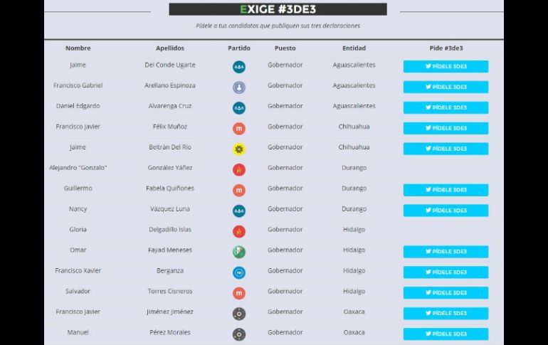
Task: Click party icon for Francisco Gabriel Arellano
Action: pyautogui.click(x=239, y=87)
